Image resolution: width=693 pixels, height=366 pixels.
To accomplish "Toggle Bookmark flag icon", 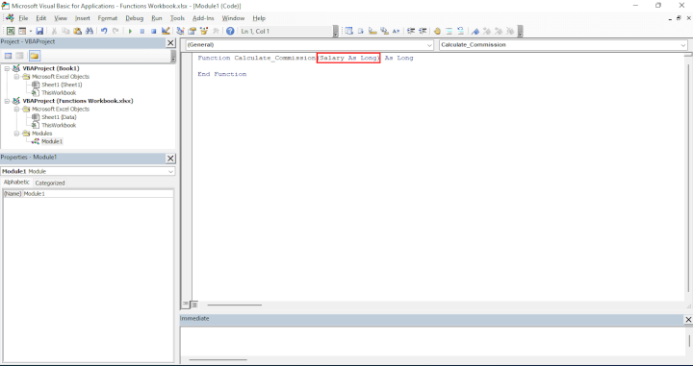I will [475, 31].
